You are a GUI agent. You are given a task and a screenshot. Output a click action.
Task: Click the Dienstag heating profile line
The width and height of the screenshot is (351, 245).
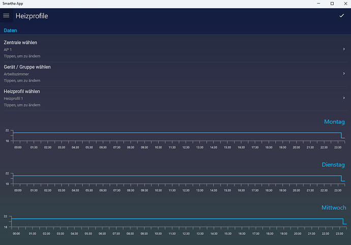tap(173, 176)
